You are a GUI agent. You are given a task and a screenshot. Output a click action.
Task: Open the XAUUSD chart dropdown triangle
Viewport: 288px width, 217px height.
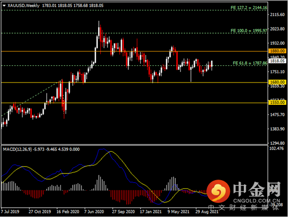coord(4,6)
